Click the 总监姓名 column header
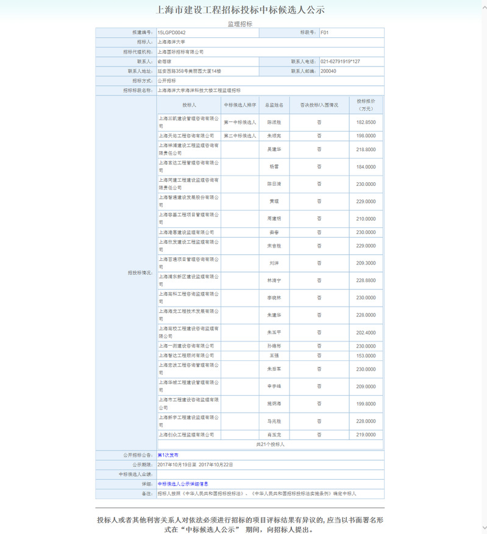This screenshot has width=487, height=534. (x=274, y=105)
